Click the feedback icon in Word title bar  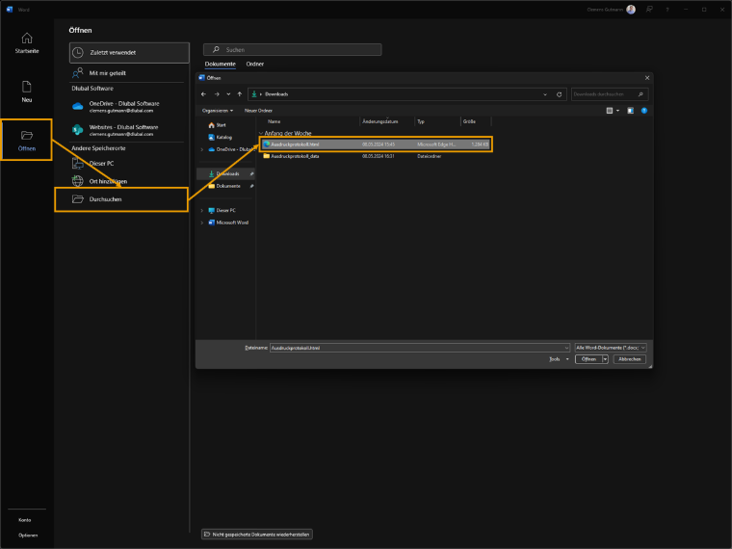tap(649, 10)
